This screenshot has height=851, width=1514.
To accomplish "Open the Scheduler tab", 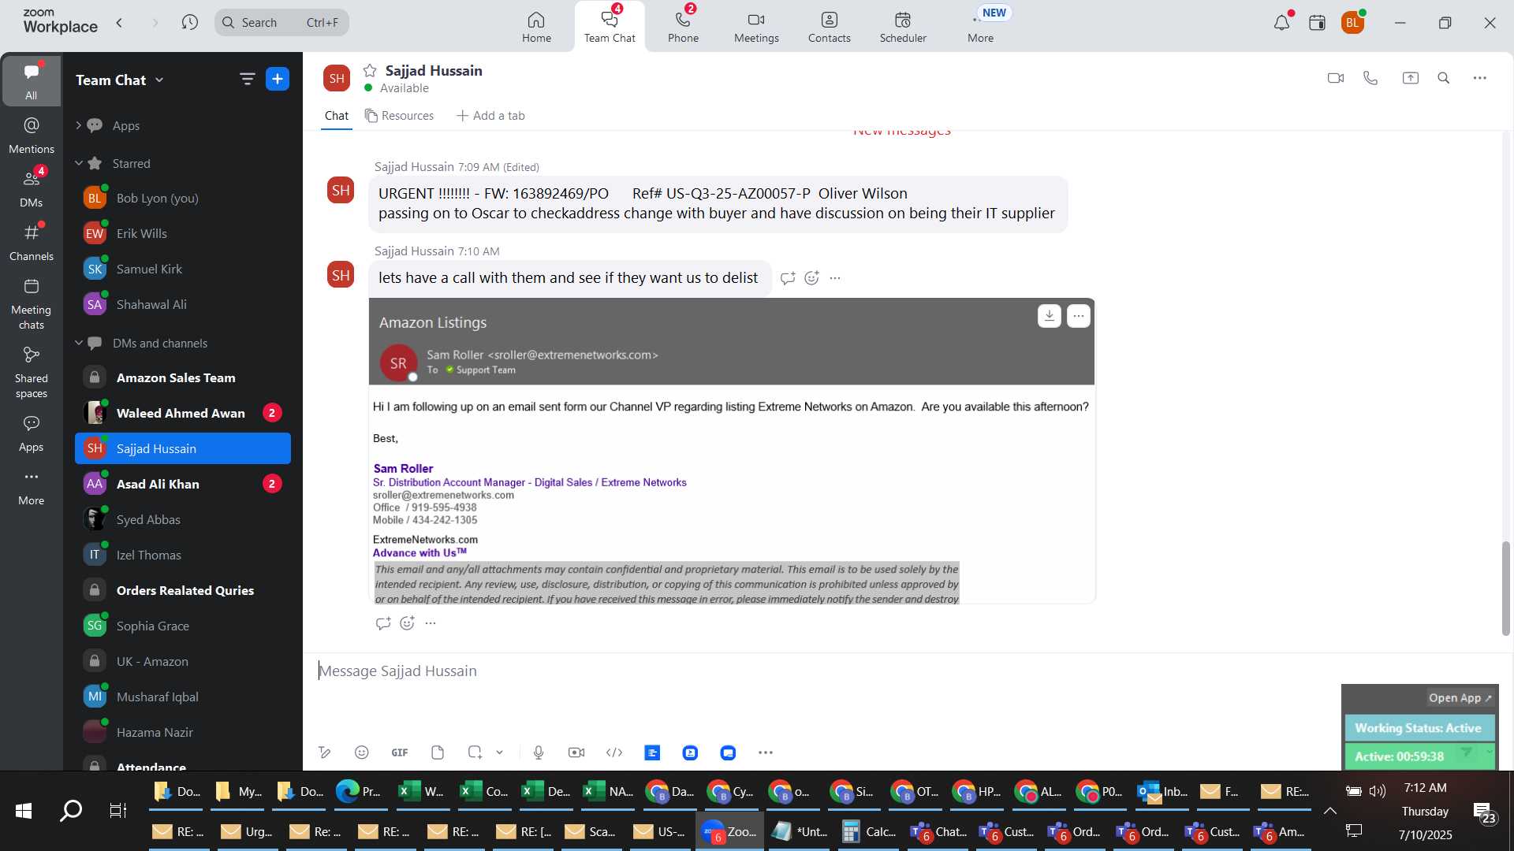I will (903, 27).
